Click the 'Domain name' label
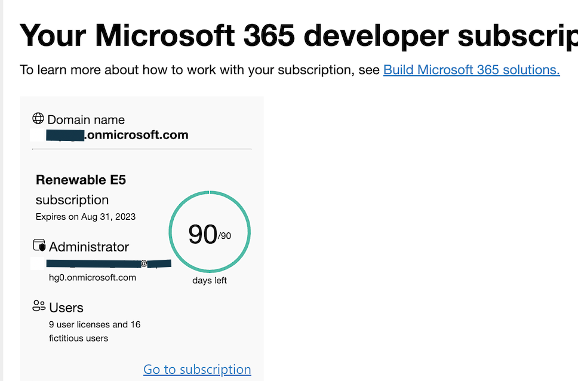The image size is (578, 381). pyautogui.click(x=86, y=119)
